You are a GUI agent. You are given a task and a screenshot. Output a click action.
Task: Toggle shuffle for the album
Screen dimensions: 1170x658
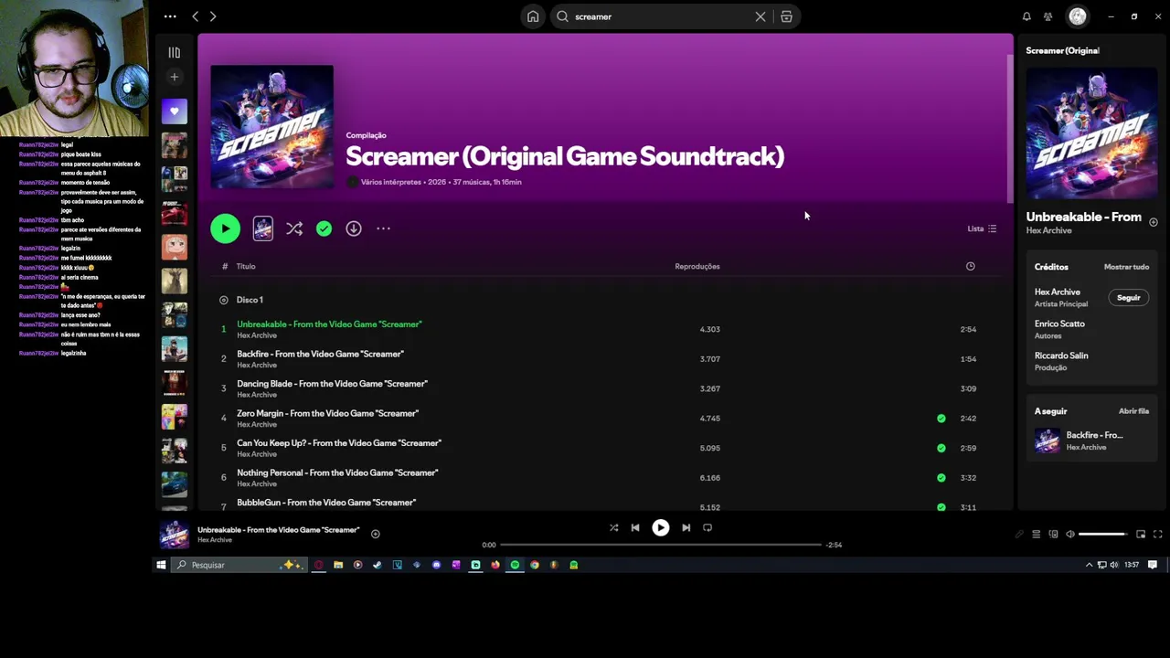293,228
